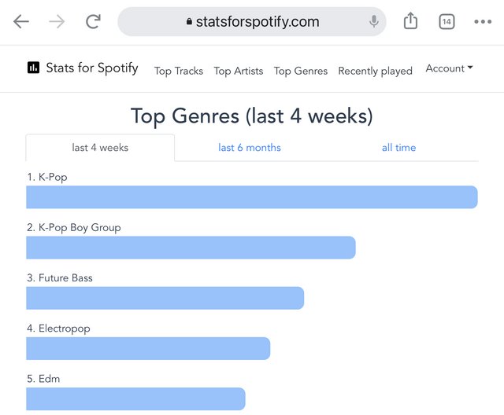
Task: Open the share sheet icon
Action: point(410,22)
